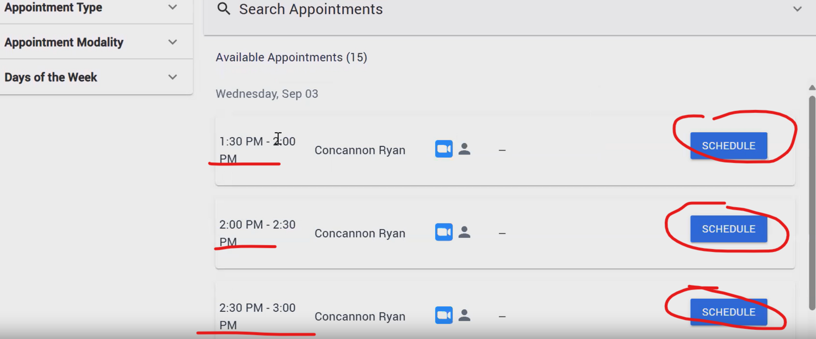Click the in-person icon for 1:30 PM appointment
Screen dimensions: 816x339
click(464, 149)
